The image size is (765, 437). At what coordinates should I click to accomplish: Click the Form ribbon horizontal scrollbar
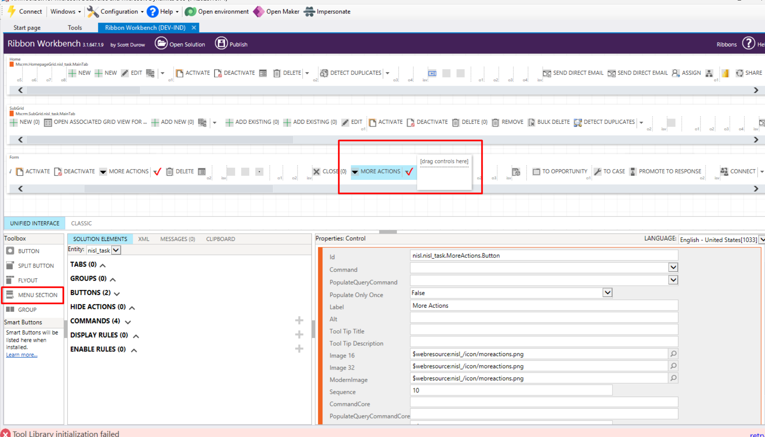click(178, 189)
